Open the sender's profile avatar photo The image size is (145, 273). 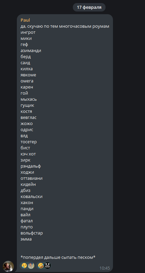[8, 266]
